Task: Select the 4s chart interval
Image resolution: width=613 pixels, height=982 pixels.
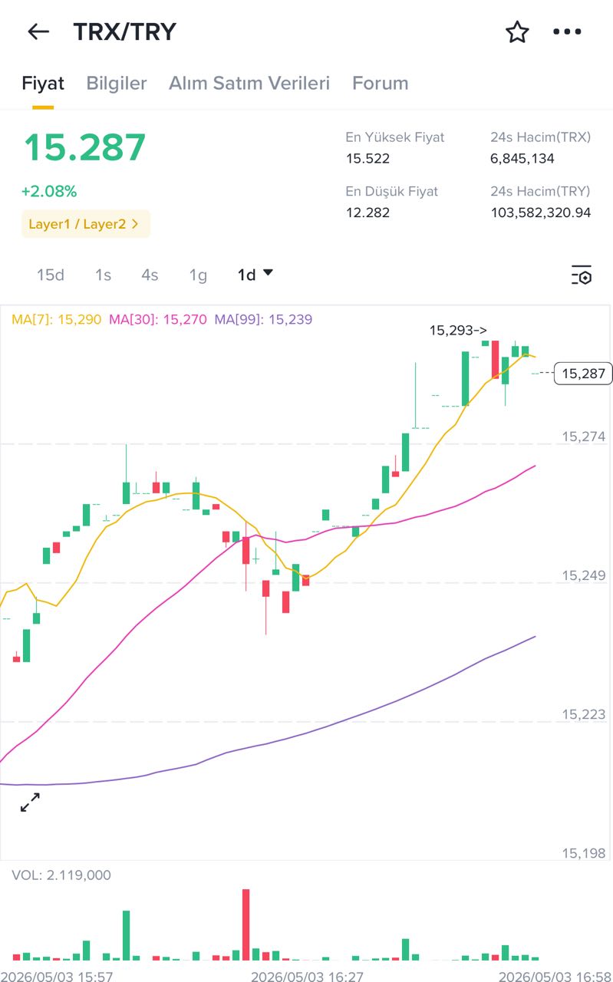Action: tap(150, 275)
